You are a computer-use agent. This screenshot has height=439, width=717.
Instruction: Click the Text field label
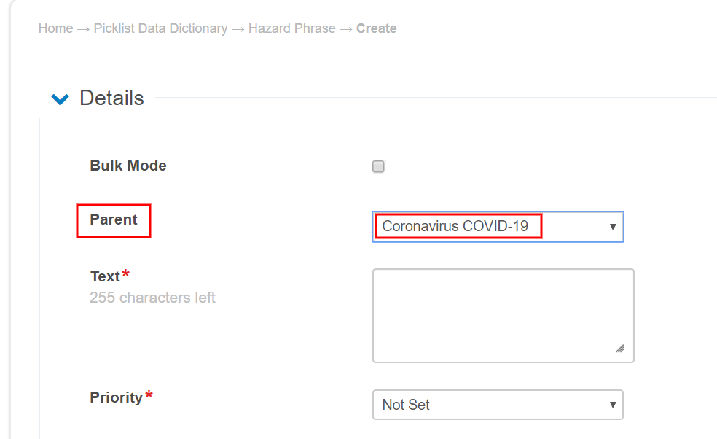point(105,276)
